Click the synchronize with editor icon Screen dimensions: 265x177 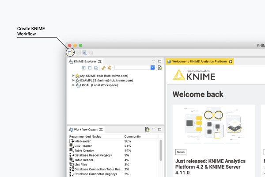tap(110, 68)
